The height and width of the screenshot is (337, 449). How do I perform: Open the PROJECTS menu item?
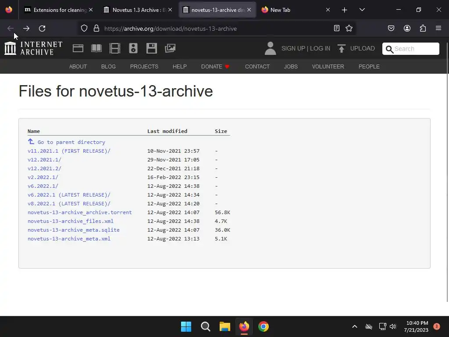pyautogui.click(x=144, y=67)
